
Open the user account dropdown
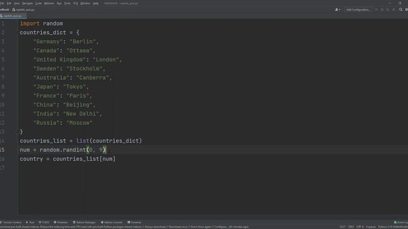(x=337, y=10)
